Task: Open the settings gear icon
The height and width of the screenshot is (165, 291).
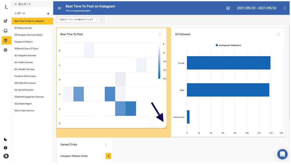Action: click(6, 50)
